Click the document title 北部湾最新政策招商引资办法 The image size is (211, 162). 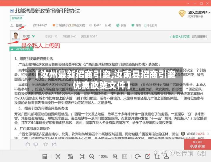point(48,11)
